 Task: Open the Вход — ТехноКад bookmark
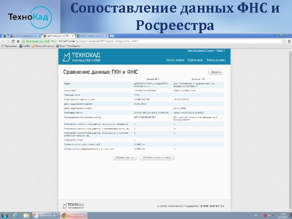[x=69, y=46]
